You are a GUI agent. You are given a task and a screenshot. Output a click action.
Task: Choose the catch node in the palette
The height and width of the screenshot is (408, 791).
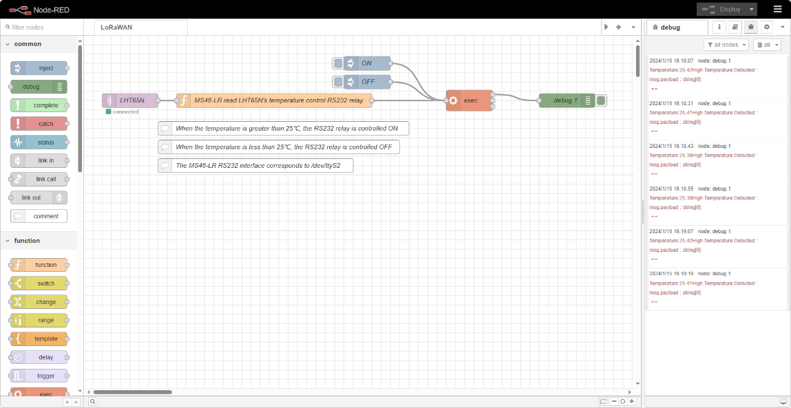pos(39,124)
